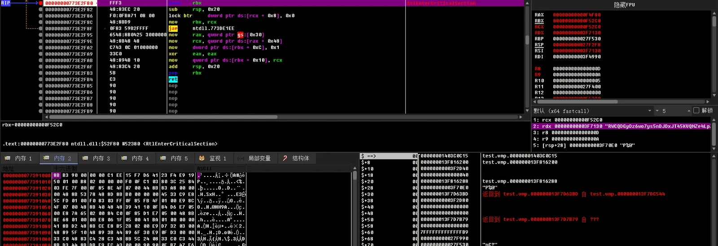Select argument 4: r9 row

pos(622,139)
